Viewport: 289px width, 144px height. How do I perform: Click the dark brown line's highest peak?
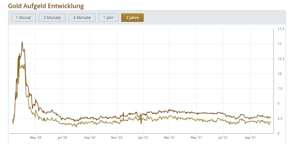point(22,42)
